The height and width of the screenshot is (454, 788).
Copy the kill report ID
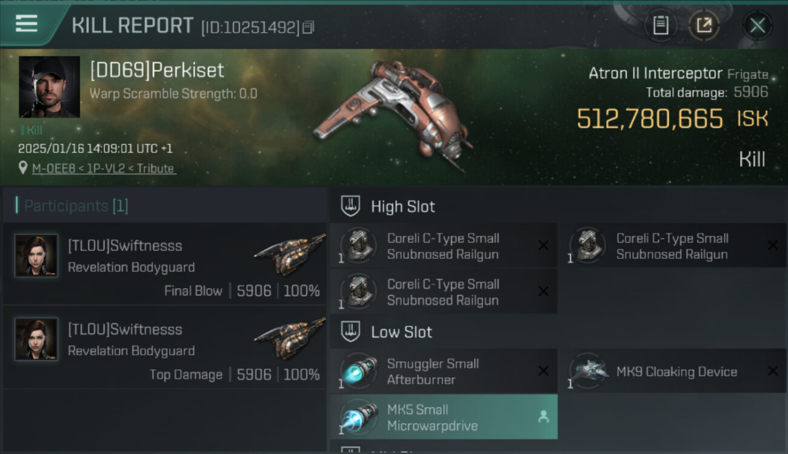pyautogui.click(x=308, y=27)
